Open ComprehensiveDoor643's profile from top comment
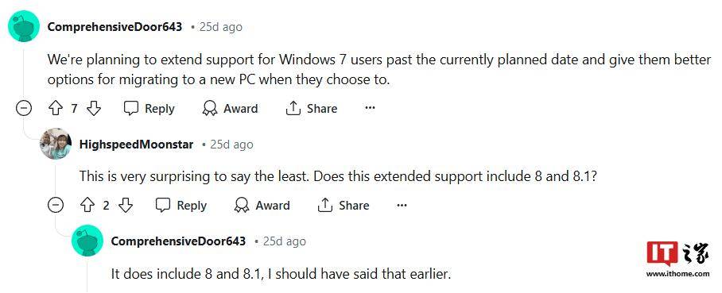Image resolution: width=722 pixels, height=293 pixels. [115, 27]
